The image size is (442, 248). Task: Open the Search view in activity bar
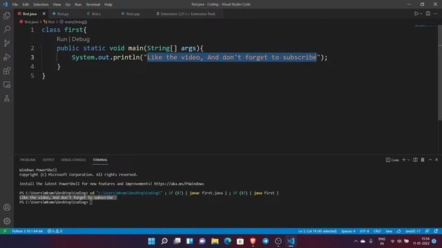coord(7,29)
